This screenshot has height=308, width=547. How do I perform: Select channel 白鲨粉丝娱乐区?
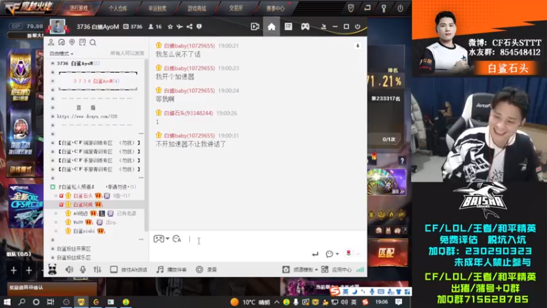coord(74,257)
